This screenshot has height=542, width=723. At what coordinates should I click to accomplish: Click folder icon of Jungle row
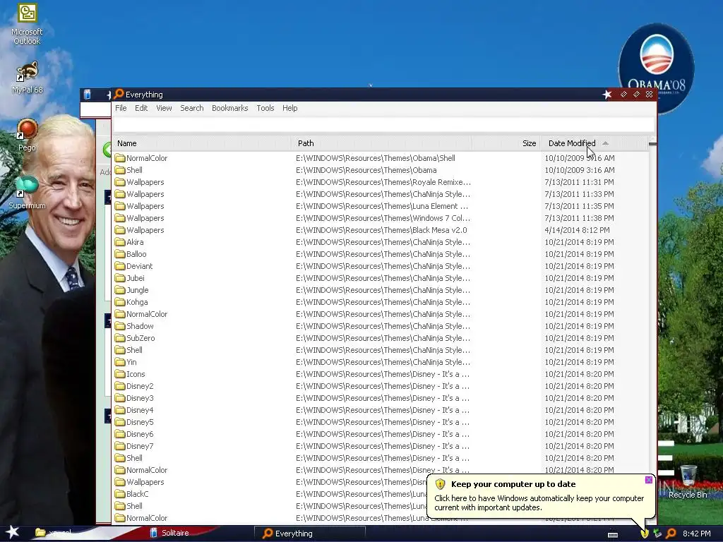click(120, 290)
